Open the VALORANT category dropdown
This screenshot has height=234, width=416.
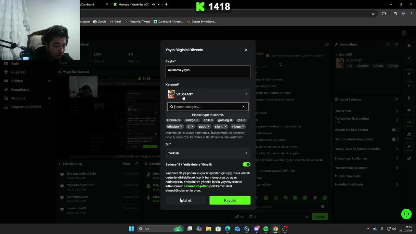[x=208, y=94]
